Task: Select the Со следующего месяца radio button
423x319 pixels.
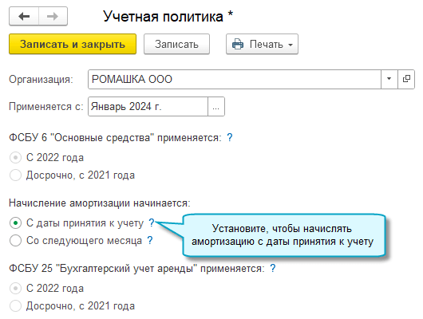Action: point(15,240)
